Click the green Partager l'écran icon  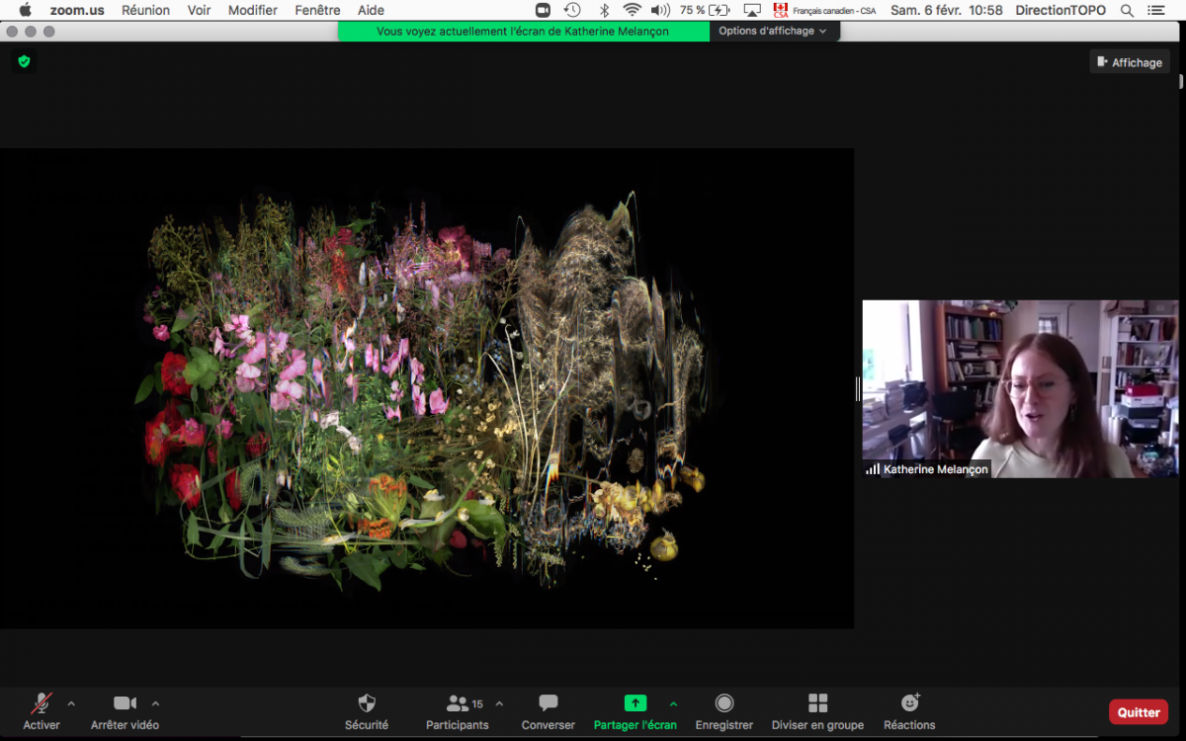[x=635, y=703]
